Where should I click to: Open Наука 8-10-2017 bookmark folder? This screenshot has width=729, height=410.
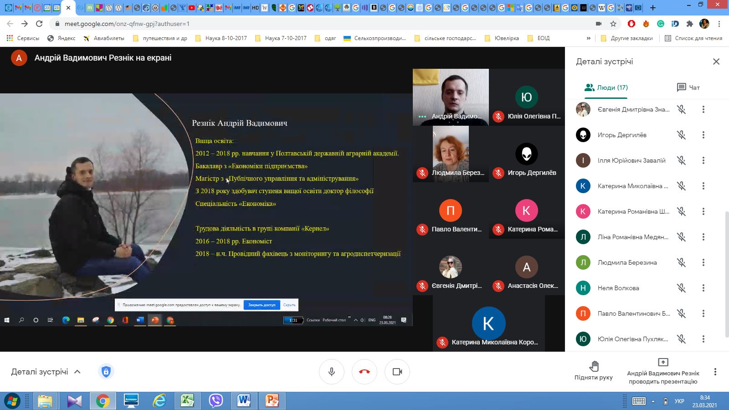(x=221, y=38)
